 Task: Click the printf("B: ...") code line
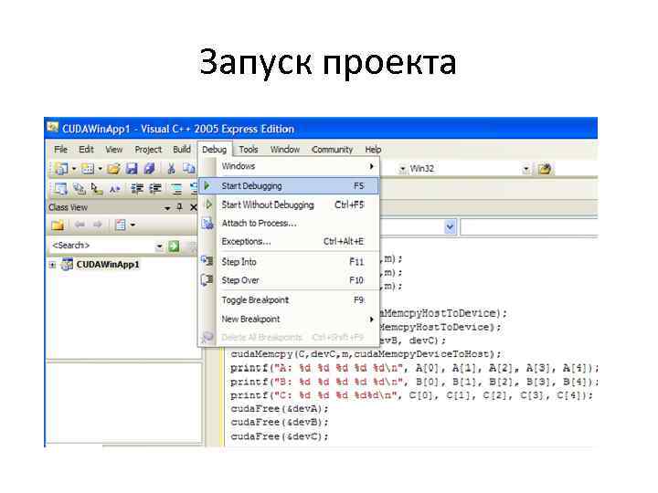pos(413,382)
